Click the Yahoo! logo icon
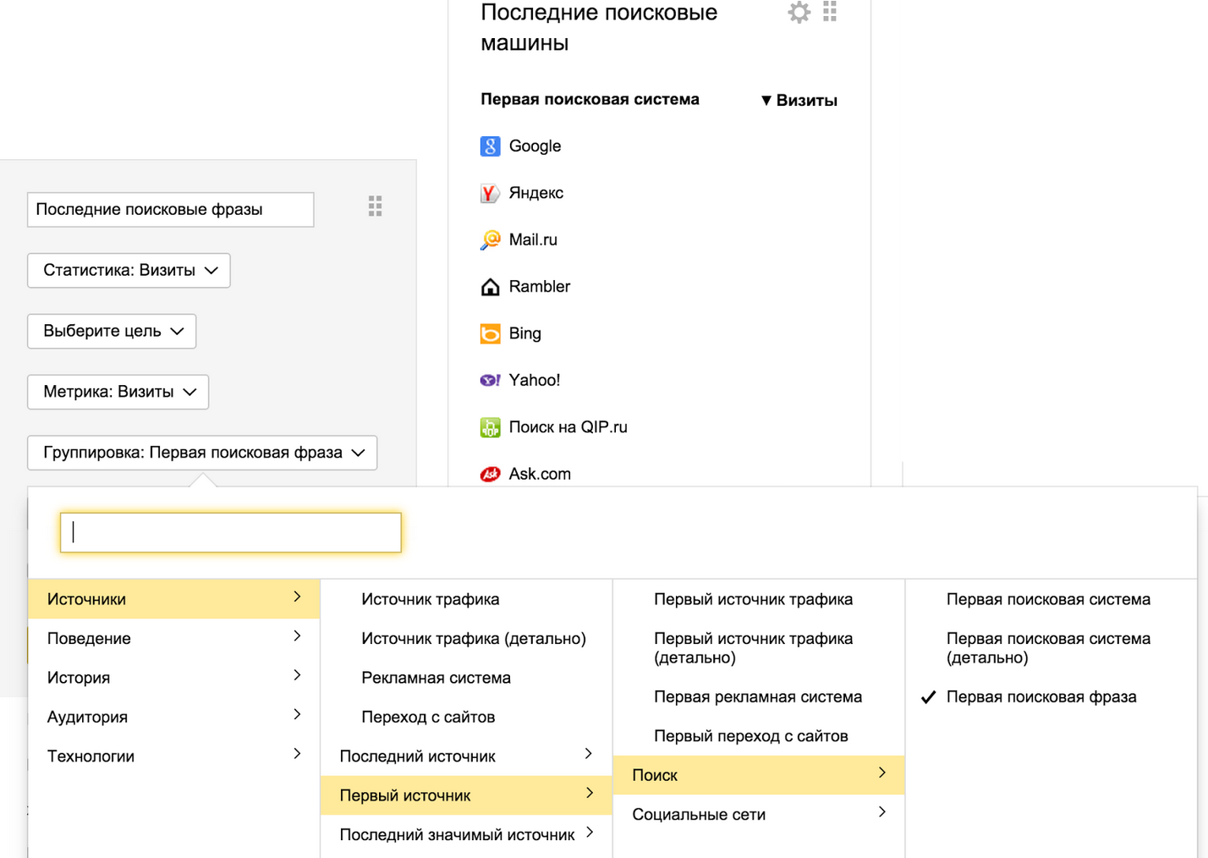Screen dimensions: 1208x858 [x=490, y=380]
